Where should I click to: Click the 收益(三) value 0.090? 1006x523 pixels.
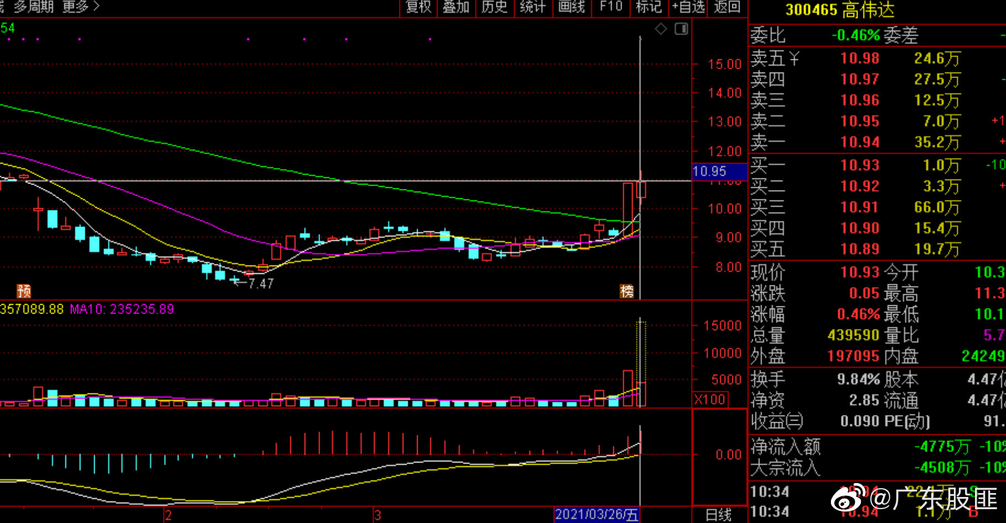[860, 422]
